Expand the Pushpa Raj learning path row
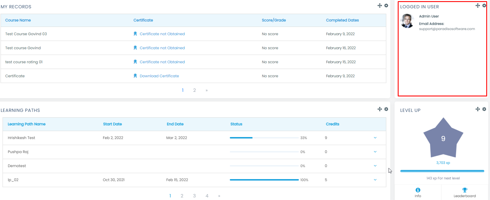Viewport: 490px width, 200px height. 375,152
